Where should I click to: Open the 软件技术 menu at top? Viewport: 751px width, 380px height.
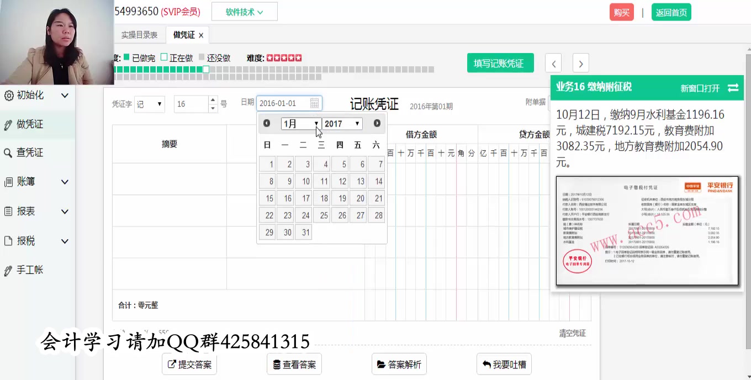point(244,11)
